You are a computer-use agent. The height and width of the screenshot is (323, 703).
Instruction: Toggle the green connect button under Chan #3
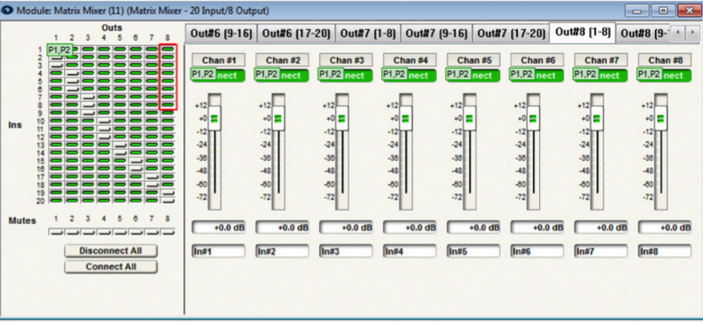(x=346, y=75)
